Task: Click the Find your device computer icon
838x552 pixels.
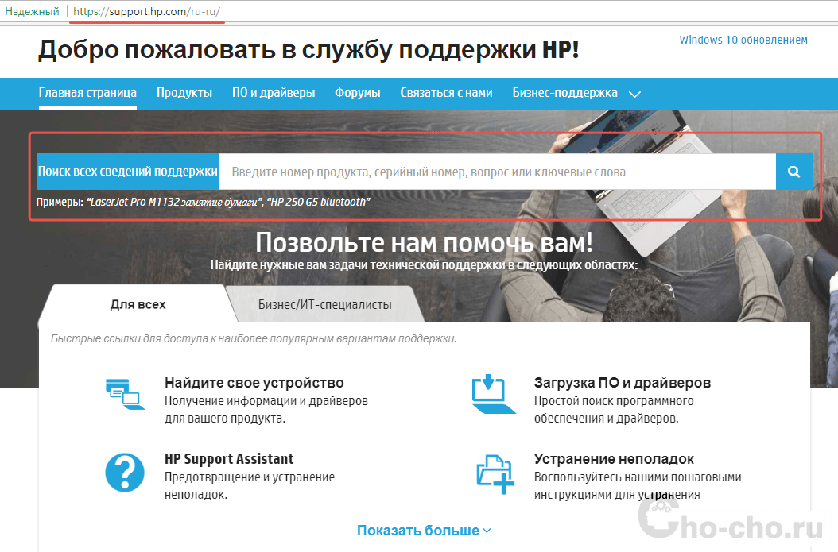Action: tap(124, 394)
